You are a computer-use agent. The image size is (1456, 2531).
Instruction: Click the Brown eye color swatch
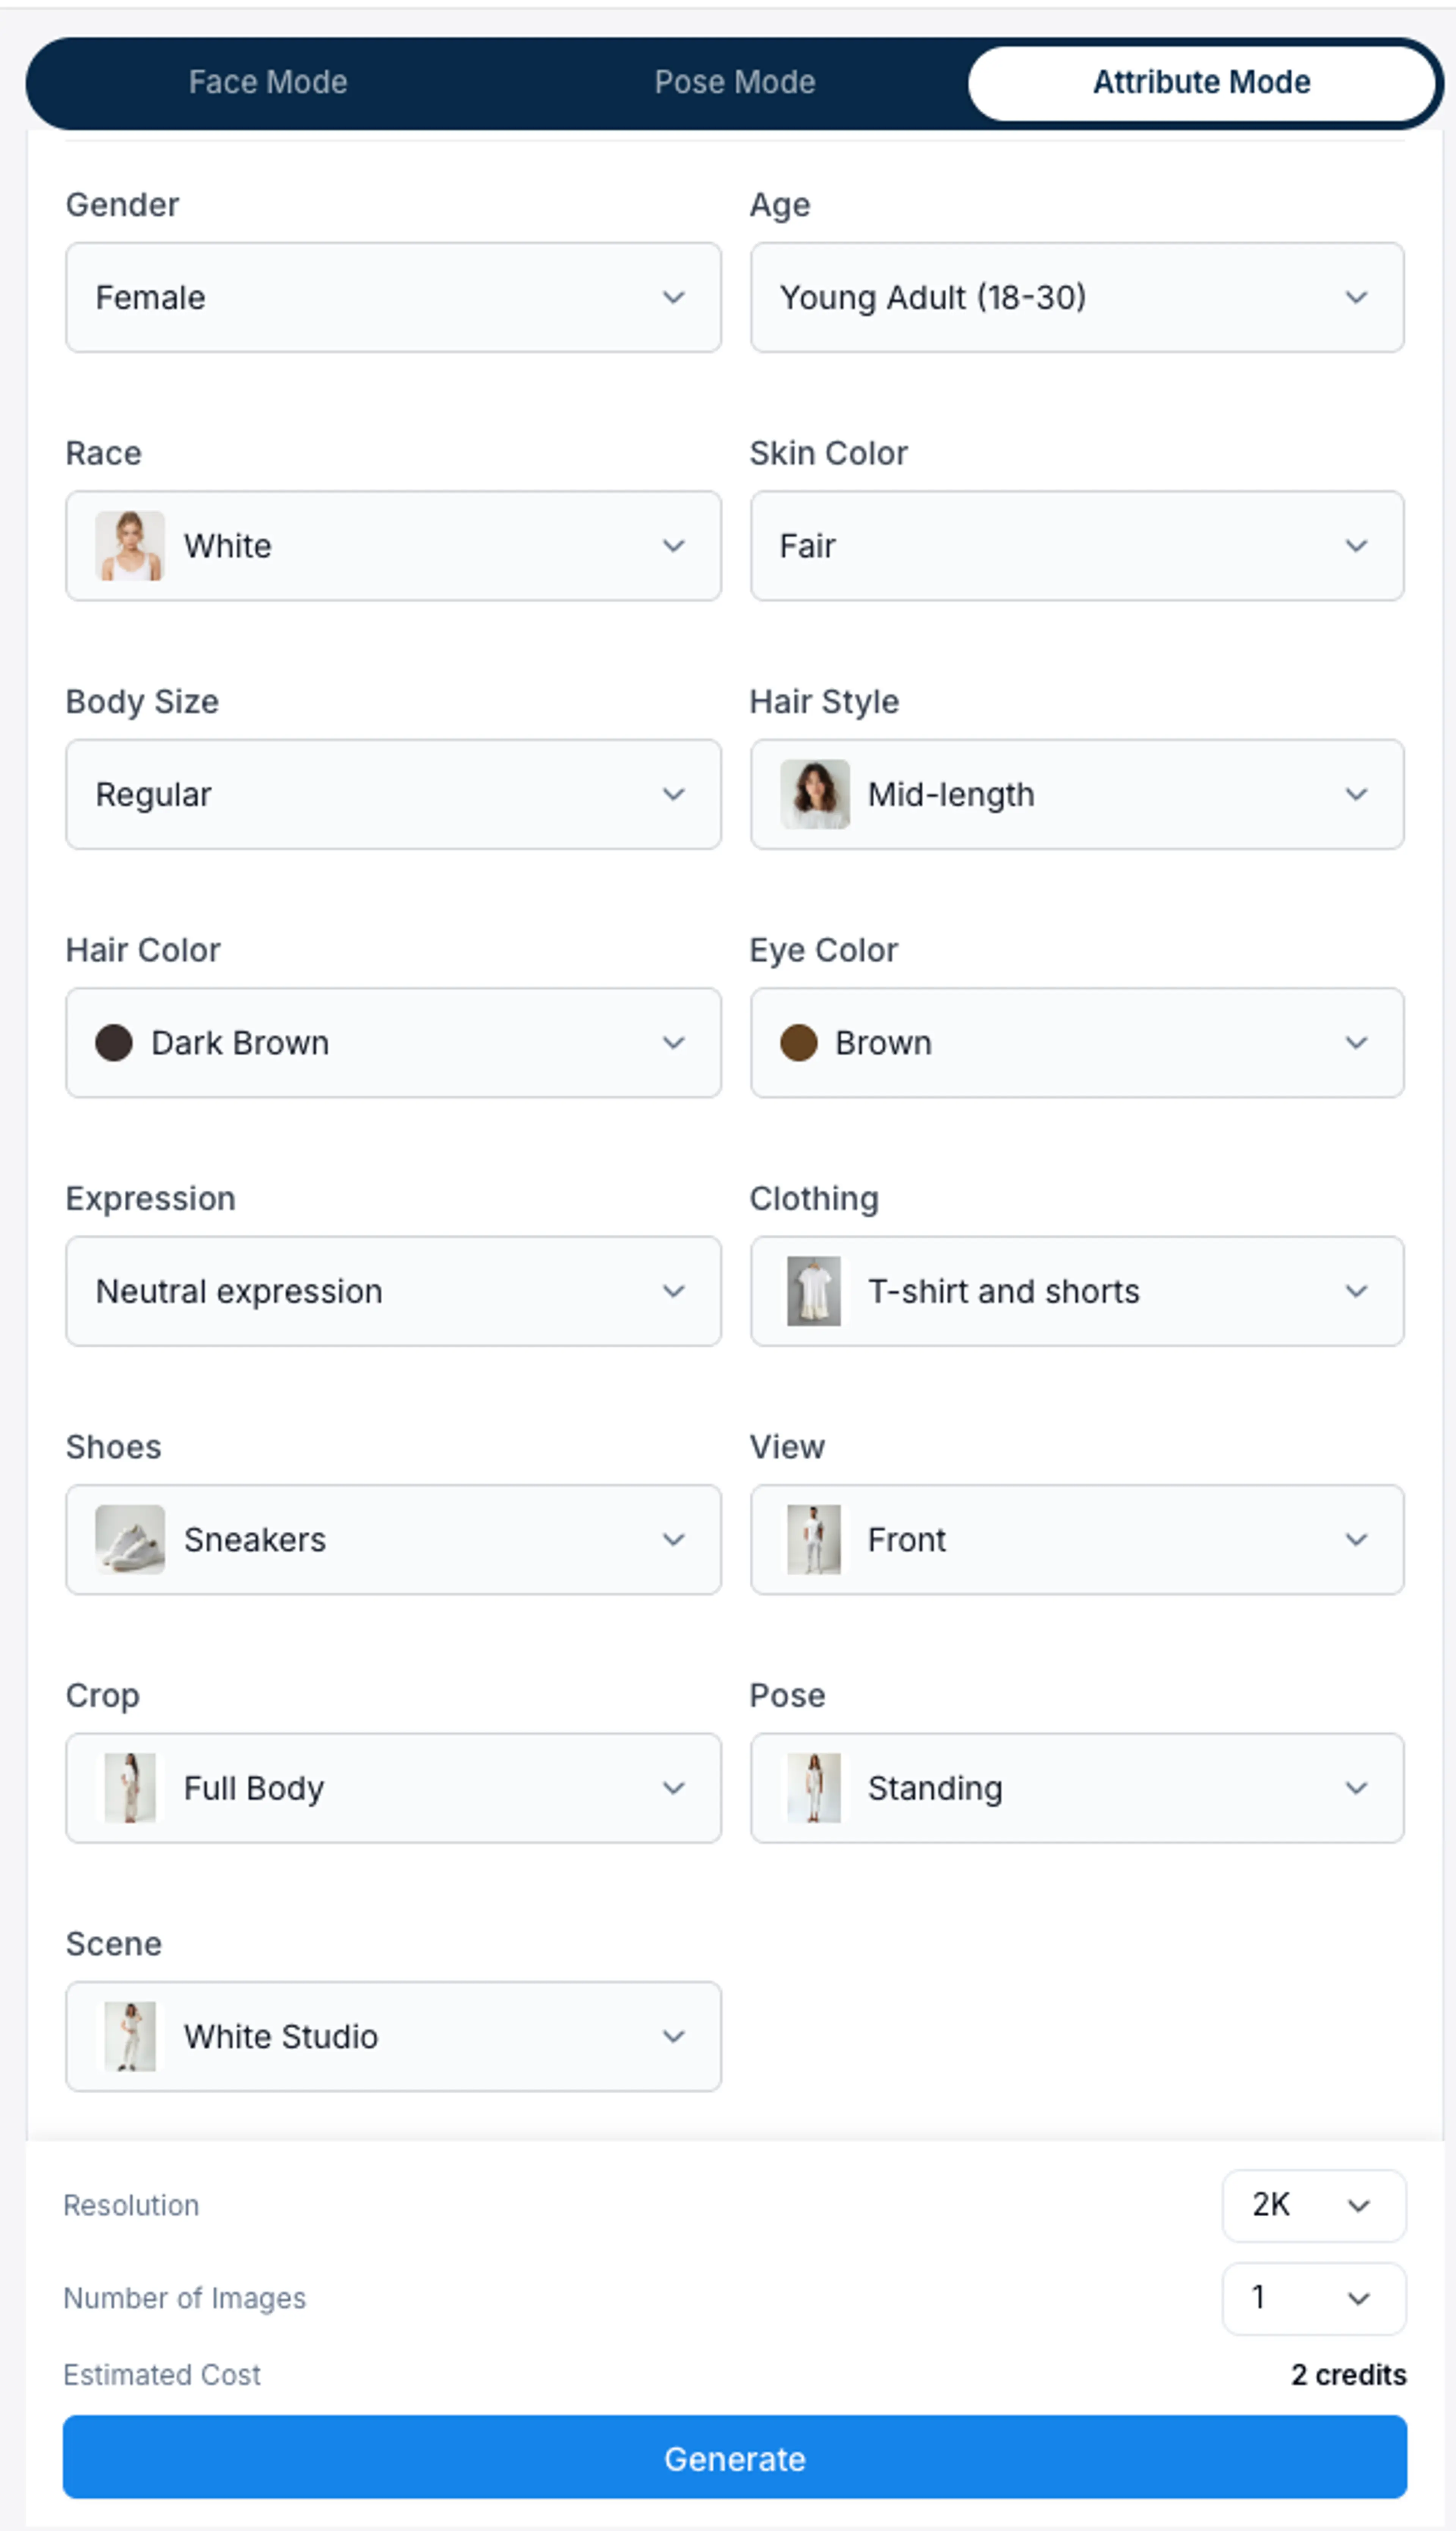coord(799,1043)
